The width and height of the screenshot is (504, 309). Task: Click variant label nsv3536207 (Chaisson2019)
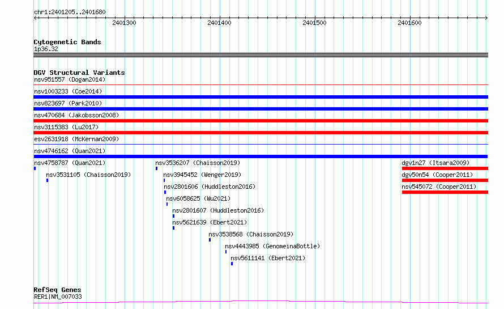point(198,163)
